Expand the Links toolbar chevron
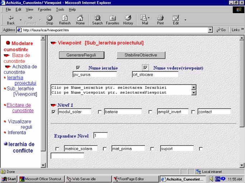The width and height of the screenshot is (245, 183). pyautogui.click(x=242, y=30)
